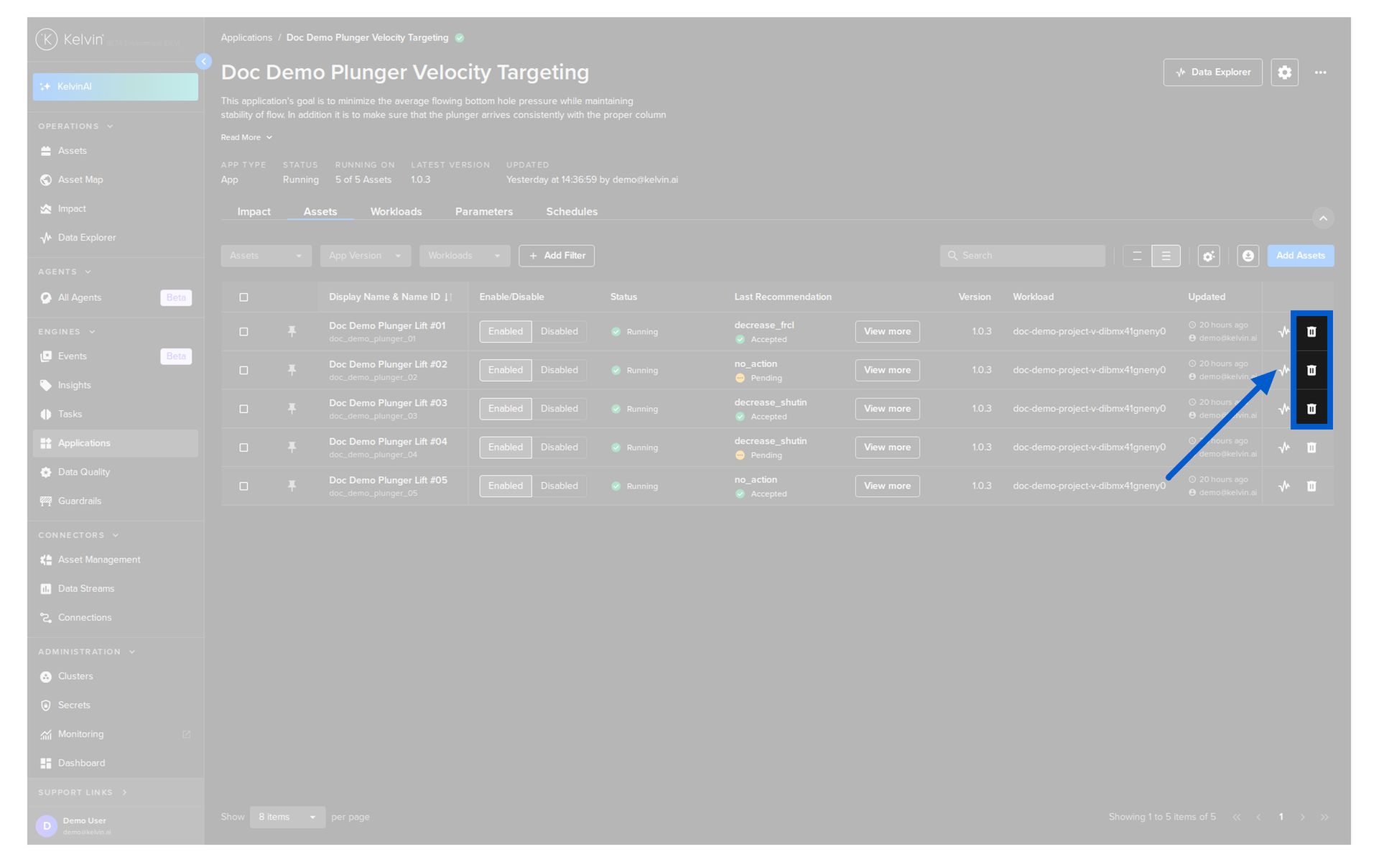Screen dimensions: 1379x862
Task: Open table column settings gear icon
Action: point(1209,256)
